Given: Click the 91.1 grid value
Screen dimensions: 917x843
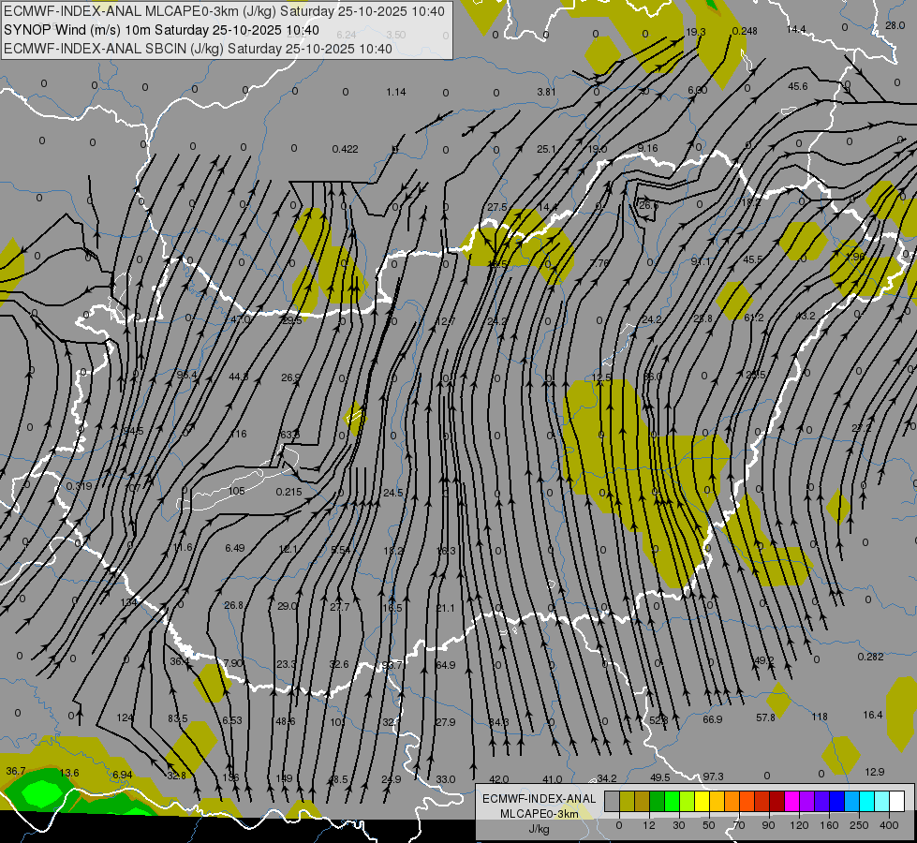Looking at the screenshot, I should 701,261.
